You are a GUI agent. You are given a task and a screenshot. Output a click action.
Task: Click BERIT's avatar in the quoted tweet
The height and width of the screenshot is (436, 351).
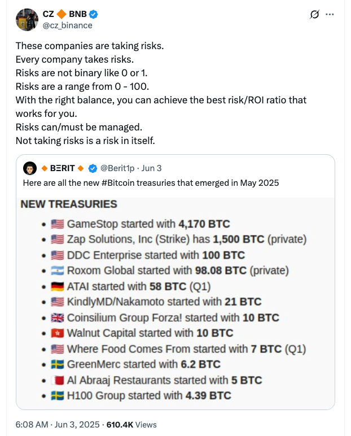pos(30,168)
